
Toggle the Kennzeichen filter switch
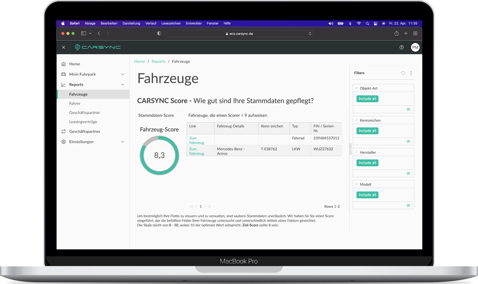(x=410, y=141)
